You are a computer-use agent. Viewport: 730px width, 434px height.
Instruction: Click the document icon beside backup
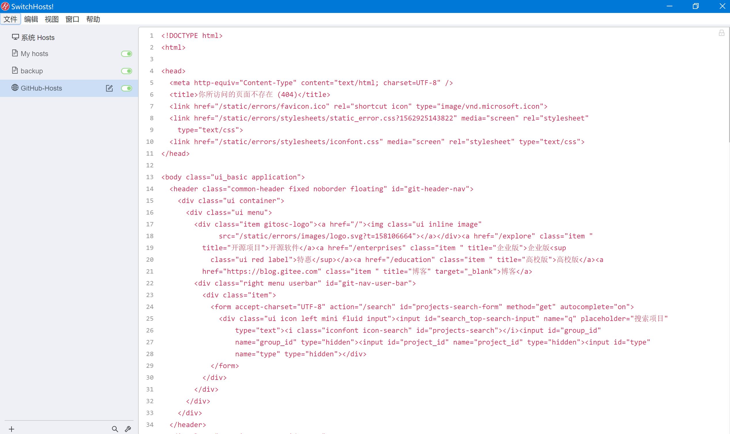point(15,70)
